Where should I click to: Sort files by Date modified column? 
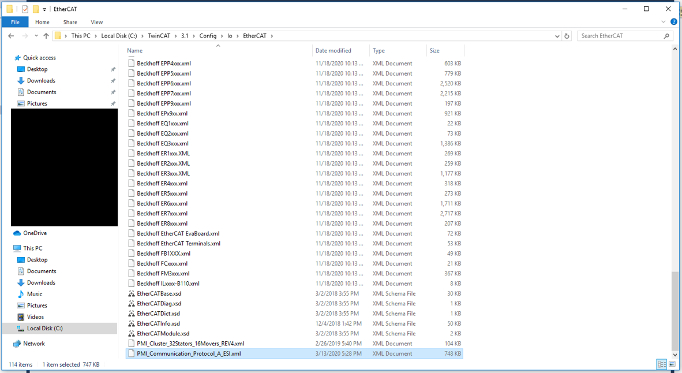coord(333,51)
